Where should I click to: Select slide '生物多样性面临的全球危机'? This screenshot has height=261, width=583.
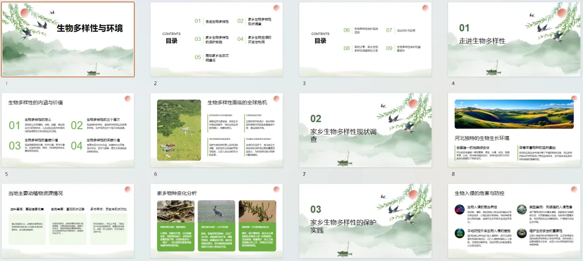(x=216, y=130)
